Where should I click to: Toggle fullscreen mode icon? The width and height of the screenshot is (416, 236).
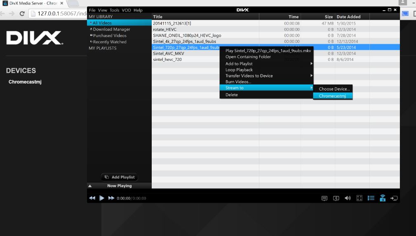point(359,198)
